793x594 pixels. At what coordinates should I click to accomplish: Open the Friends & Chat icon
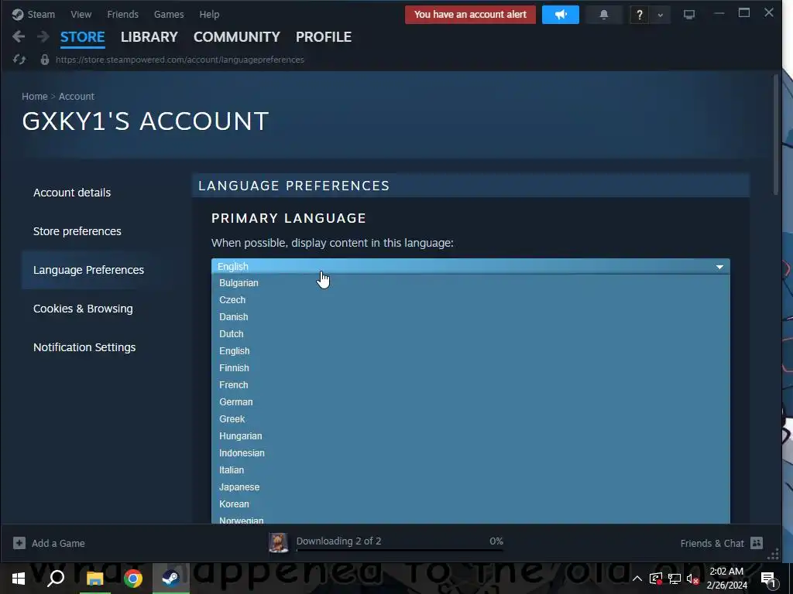click(x=757, y=543)
